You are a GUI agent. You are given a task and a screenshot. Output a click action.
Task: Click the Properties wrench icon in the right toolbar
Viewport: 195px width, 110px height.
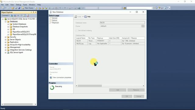(162, 8)
